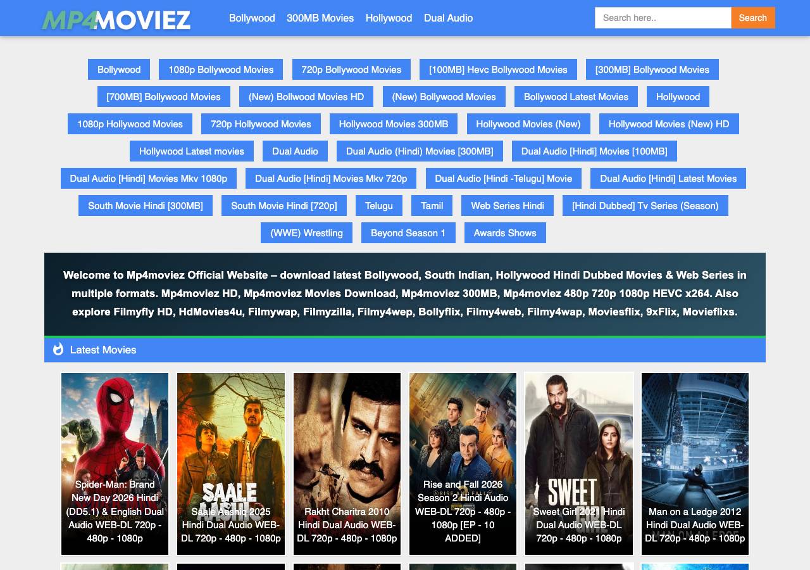This screenshot has width=810, height=570.
Task: Click the MP4Moviez site logo
Action: (x=116, y=20)
